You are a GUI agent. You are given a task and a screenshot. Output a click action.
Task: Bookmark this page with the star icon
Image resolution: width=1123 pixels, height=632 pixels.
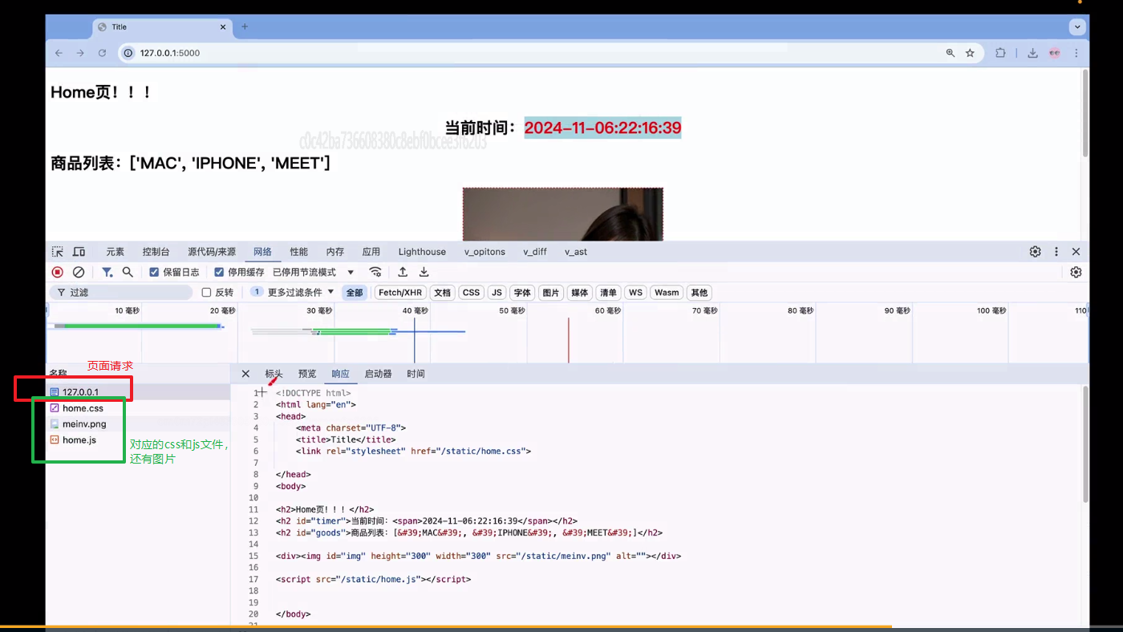[970, 53]
